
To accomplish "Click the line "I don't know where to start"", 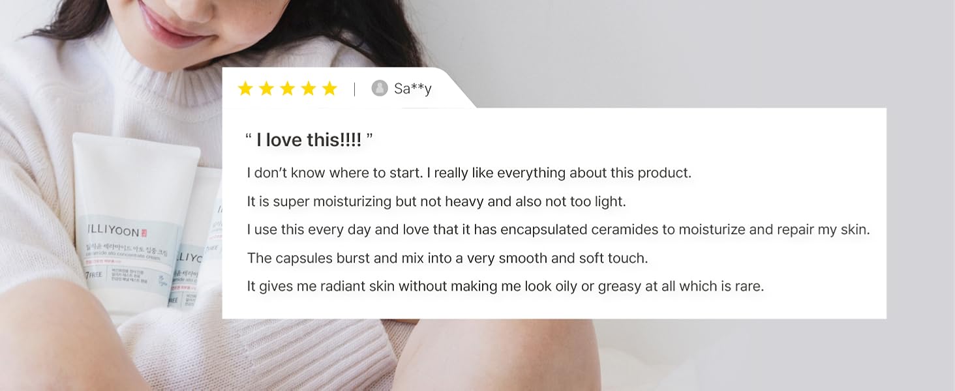I will click(469, 173).
